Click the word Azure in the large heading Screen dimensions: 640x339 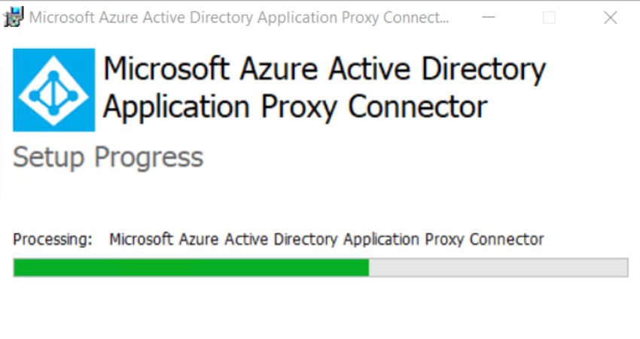point(279,68)
